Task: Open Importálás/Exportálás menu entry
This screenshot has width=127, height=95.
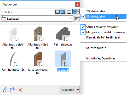Action: [x=103, y=58]
